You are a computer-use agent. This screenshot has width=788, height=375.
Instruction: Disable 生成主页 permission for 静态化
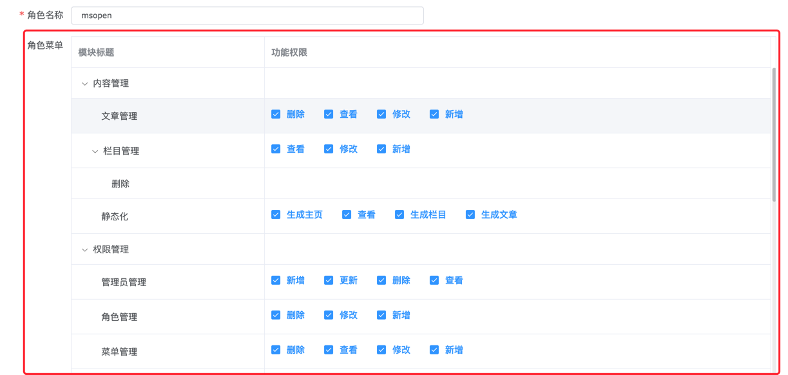(x=276, y=215)
